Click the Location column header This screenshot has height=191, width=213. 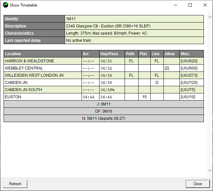tap(43, 54)
